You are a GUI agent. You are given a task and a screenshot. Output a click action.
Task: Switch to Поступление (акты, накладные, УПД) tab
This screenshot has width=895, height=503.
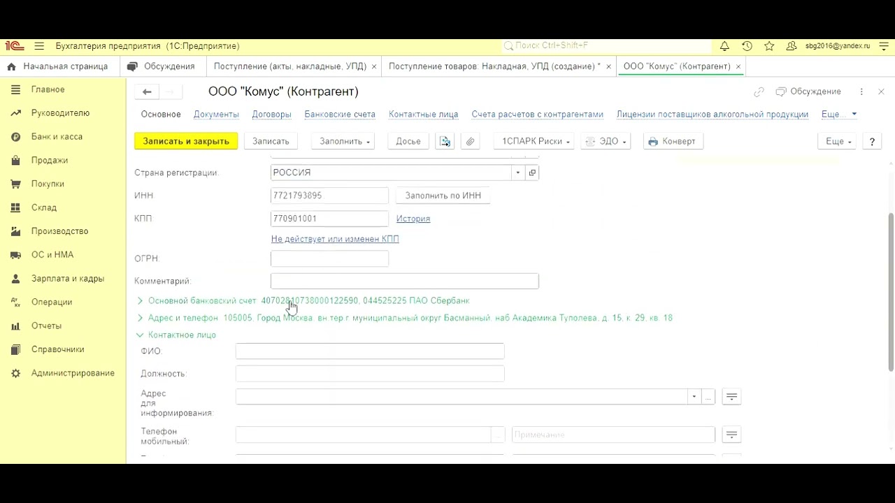tap(289, 66)
